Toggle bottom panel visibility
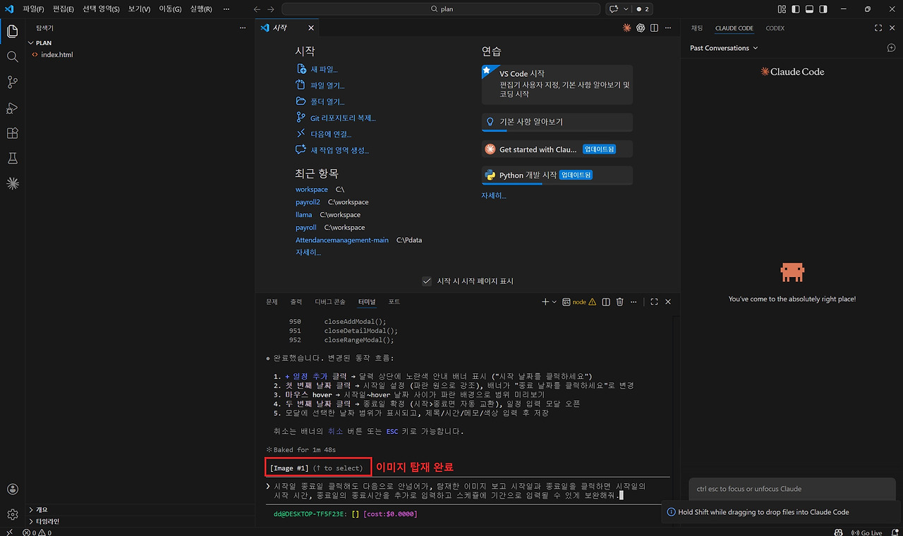This screenshot has width=903, height=536. (x=810, y=9)
